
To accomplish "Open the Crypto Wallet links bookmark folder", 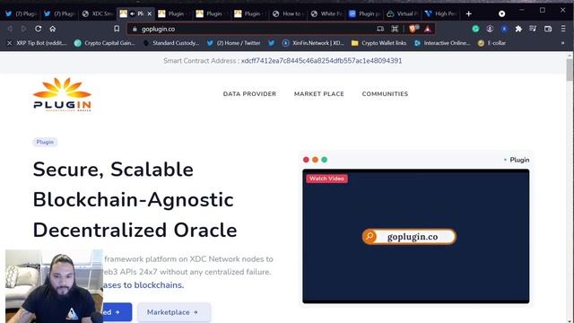I will coord(378,43).
